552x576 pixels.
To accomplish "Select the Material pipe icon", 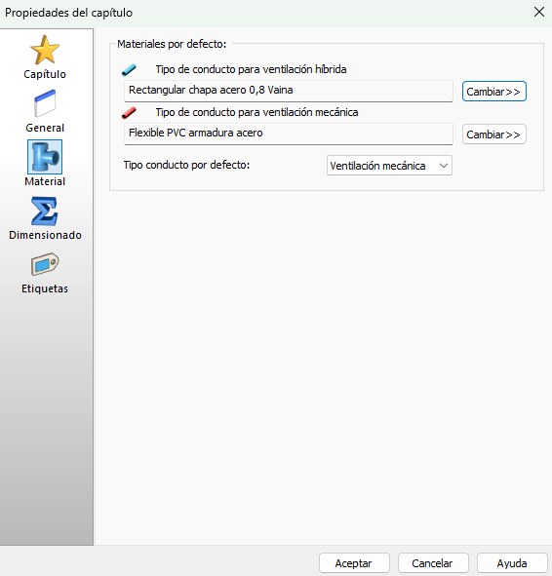I will point(45,157).
